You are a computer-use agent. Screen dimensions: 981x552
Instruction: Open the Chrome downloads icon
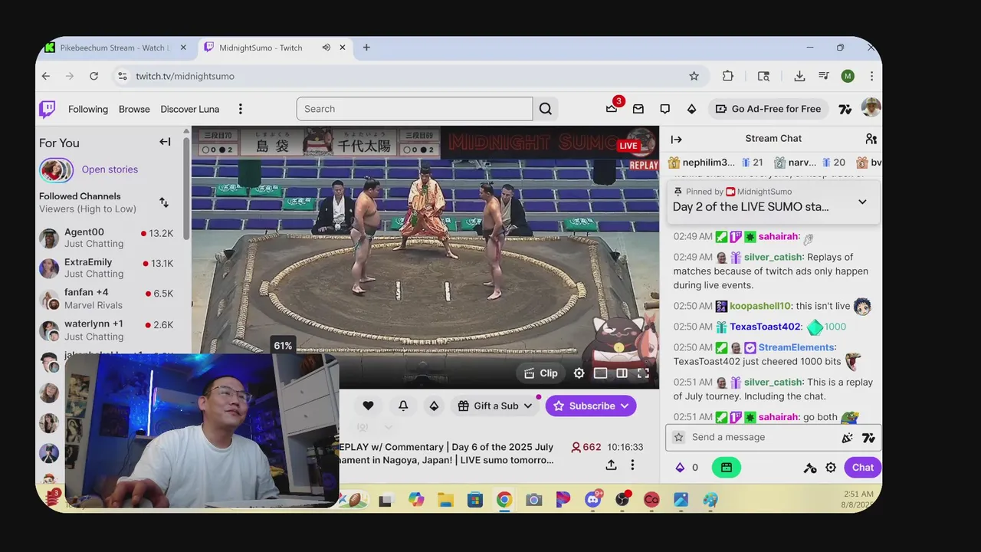[x=799, y=76]
